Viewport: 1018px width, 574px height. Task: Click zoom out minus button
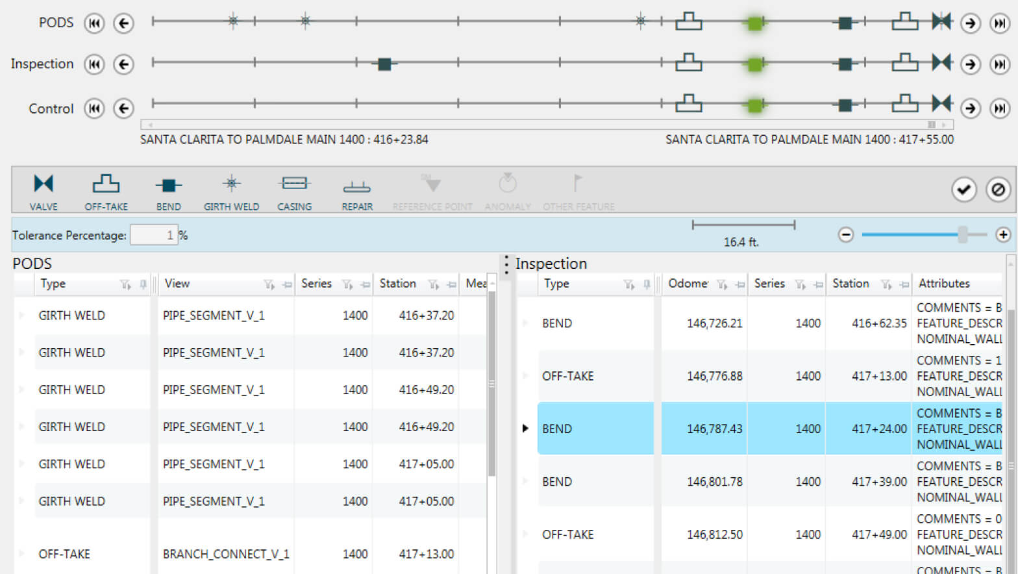click(x=845, y=234)
